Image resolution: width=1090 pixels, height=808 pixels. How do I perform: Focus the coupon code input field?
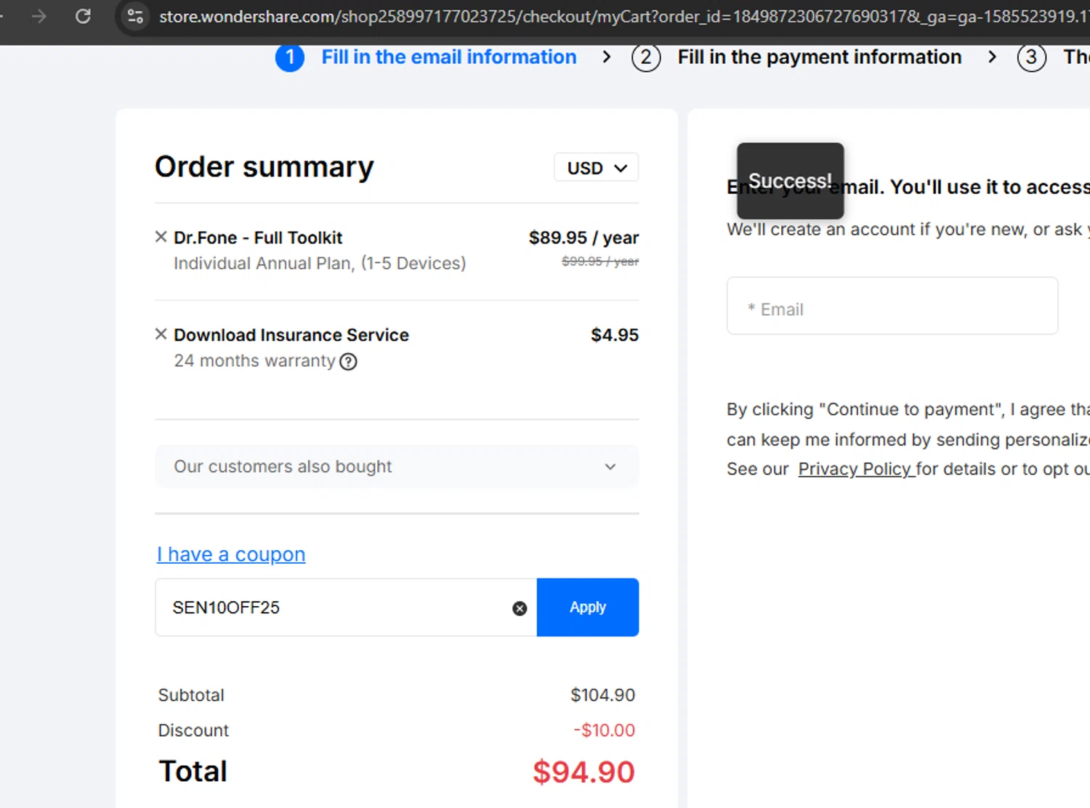pyautogui.click(x=346, y=607)
